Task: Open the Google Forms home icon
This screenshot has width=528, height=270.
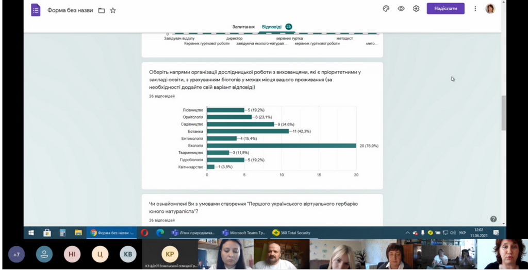Action: coord(36,10)
